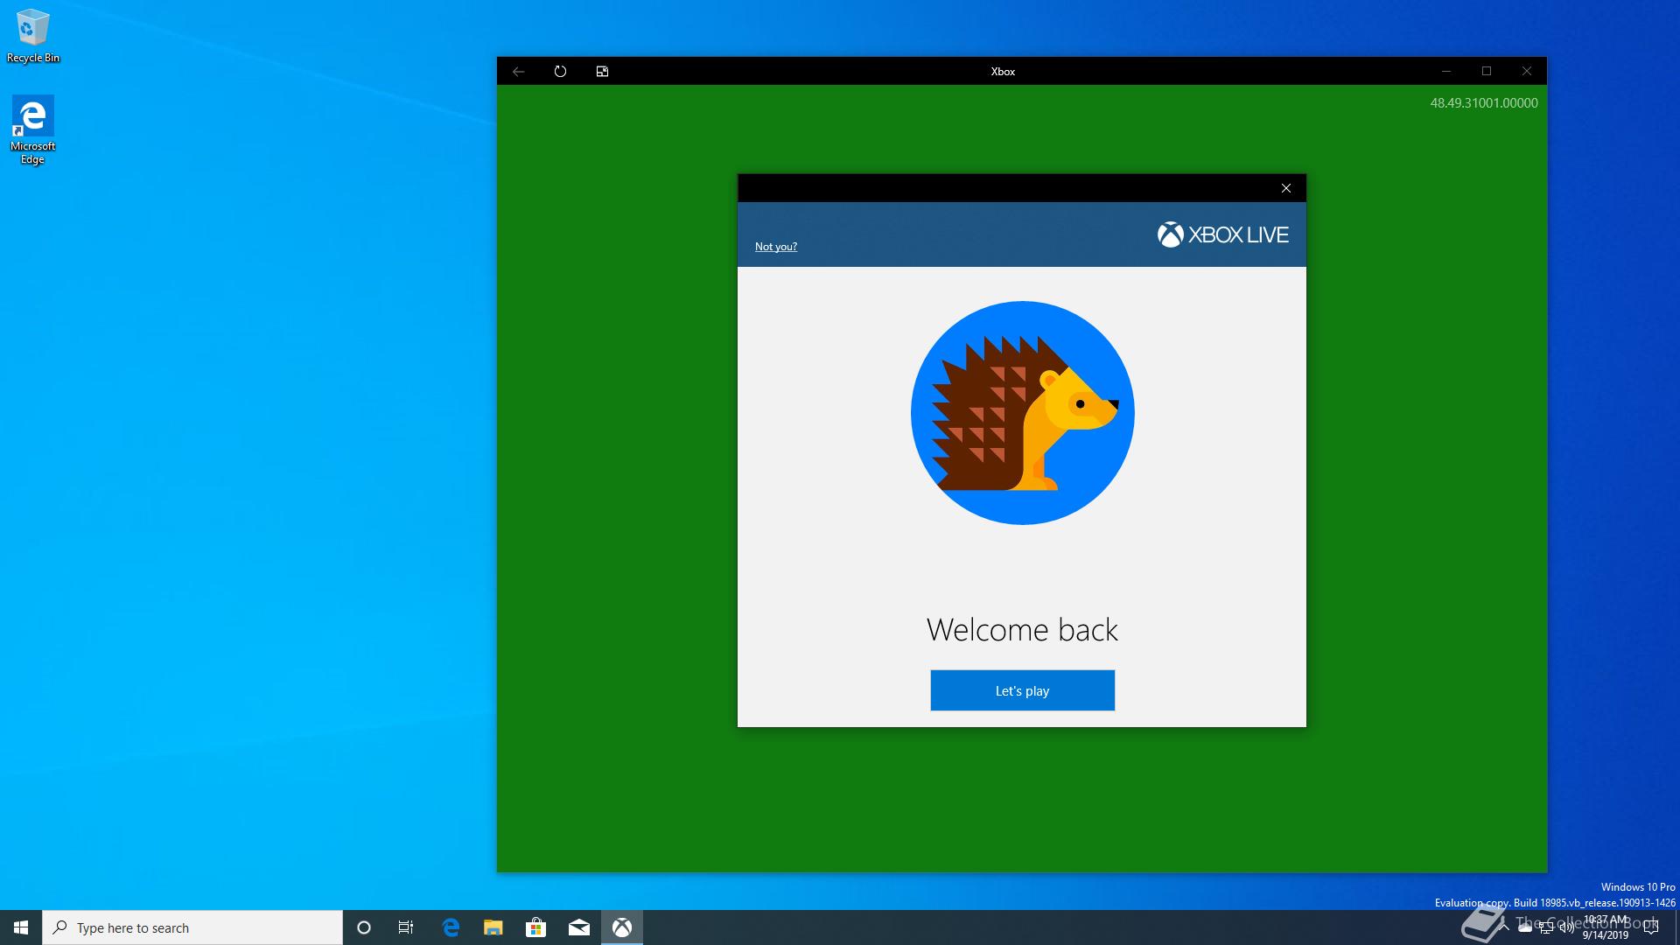Open the Windows Start menu
1680x945 pixels.
21,927
